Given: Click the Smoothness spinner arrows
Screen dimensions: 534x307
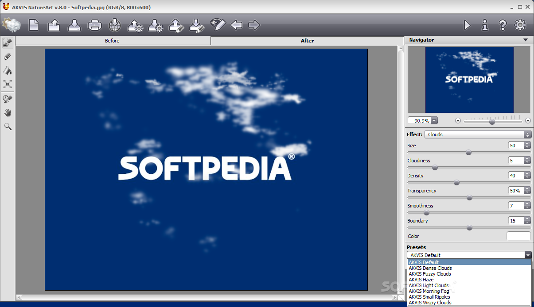Looking at the screenshot, I should (x=527, y=206).
